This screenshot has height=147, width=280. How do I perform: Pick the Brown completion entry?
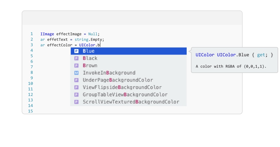click(x=90, y=66)
